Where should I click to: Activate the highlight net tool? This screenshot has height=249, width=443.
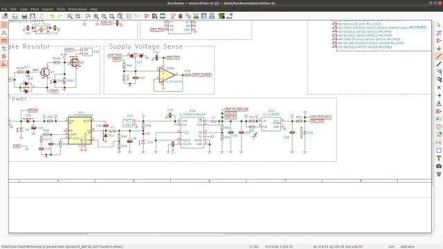click(439, 33)
